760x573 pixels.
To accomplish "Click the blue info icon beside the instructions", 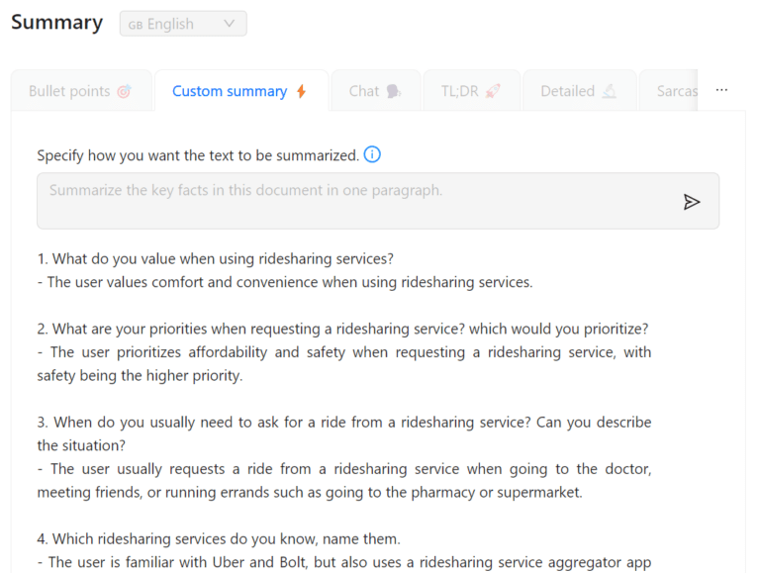I will point(372,154).
